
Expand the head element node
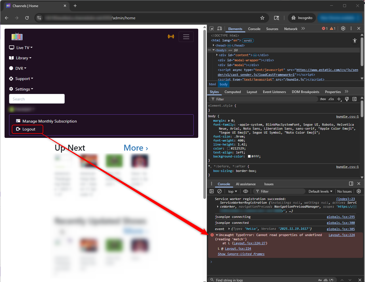coord(214,45)
